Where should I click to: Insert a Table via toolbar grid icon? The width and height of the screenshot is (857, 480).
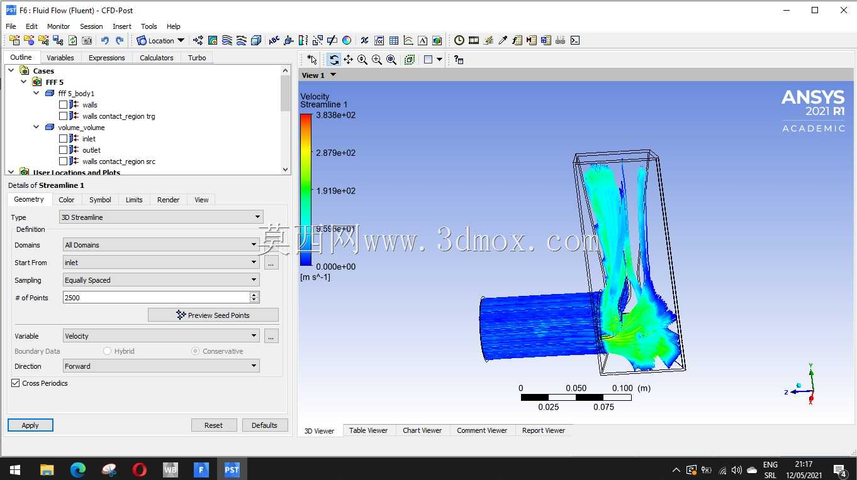click(394, 40)
